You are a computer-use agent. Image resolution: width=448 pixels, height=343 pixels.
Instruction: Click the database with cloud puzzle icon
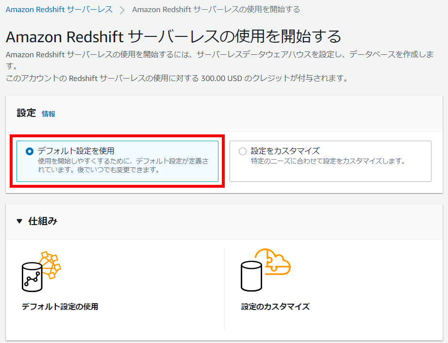pos(265,270)
